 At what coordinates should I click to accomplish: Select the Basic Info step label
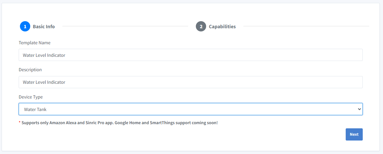44,27
